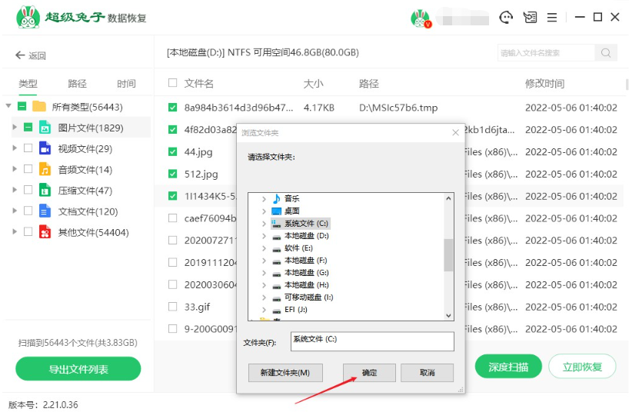Click the 新建文件夹 button
Viewport: 629px width, 412px height.
(285, 373)
